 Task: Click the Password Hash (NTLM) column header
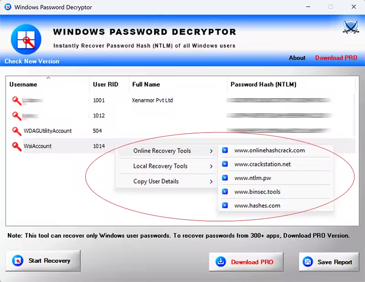tap(263, 84)
